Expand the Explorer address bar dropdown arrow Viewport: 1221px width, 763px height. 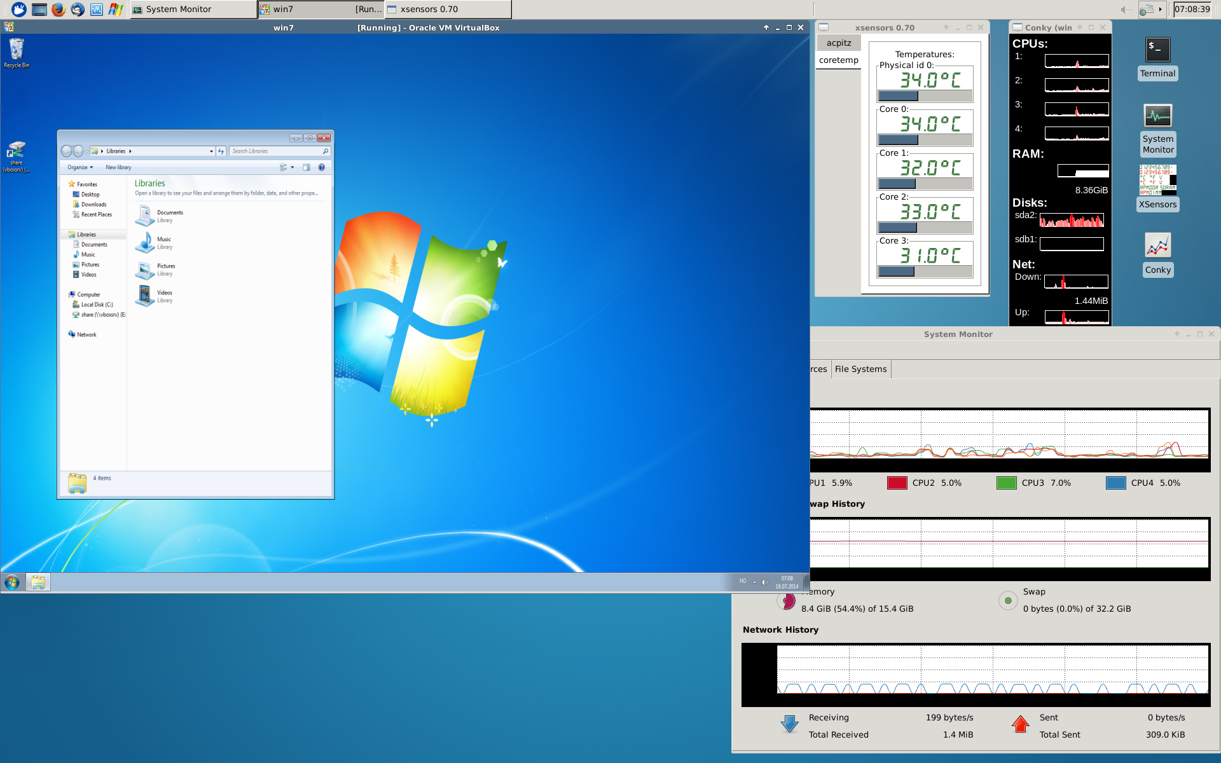211,151
